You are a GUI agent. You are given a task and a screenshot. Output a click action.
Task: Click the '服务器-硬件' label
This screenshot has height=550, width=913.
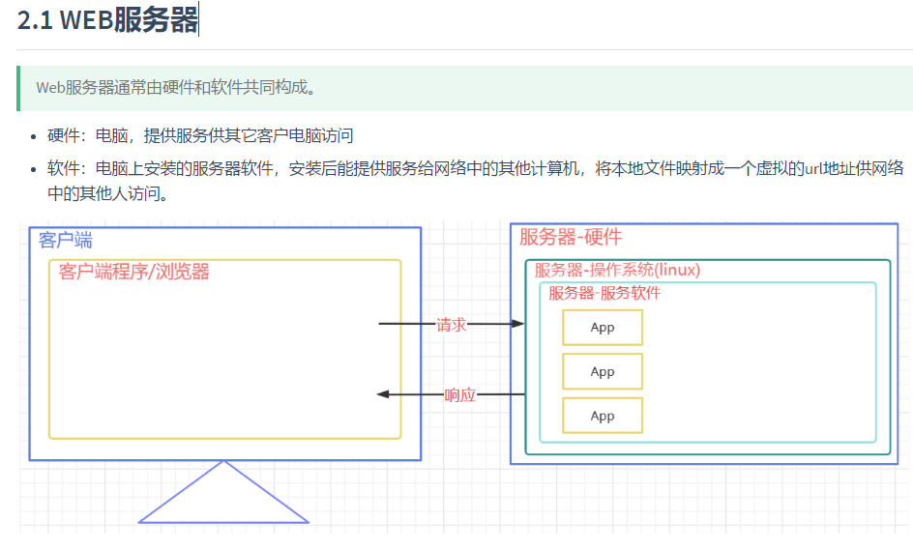point(571,237)
